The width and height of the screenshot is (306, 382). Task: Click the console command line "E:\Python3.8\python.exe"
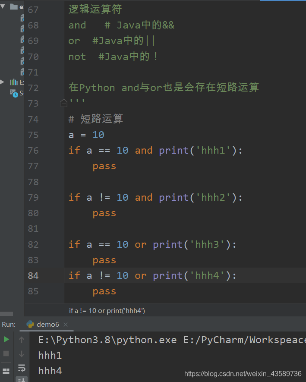point(107,340)
